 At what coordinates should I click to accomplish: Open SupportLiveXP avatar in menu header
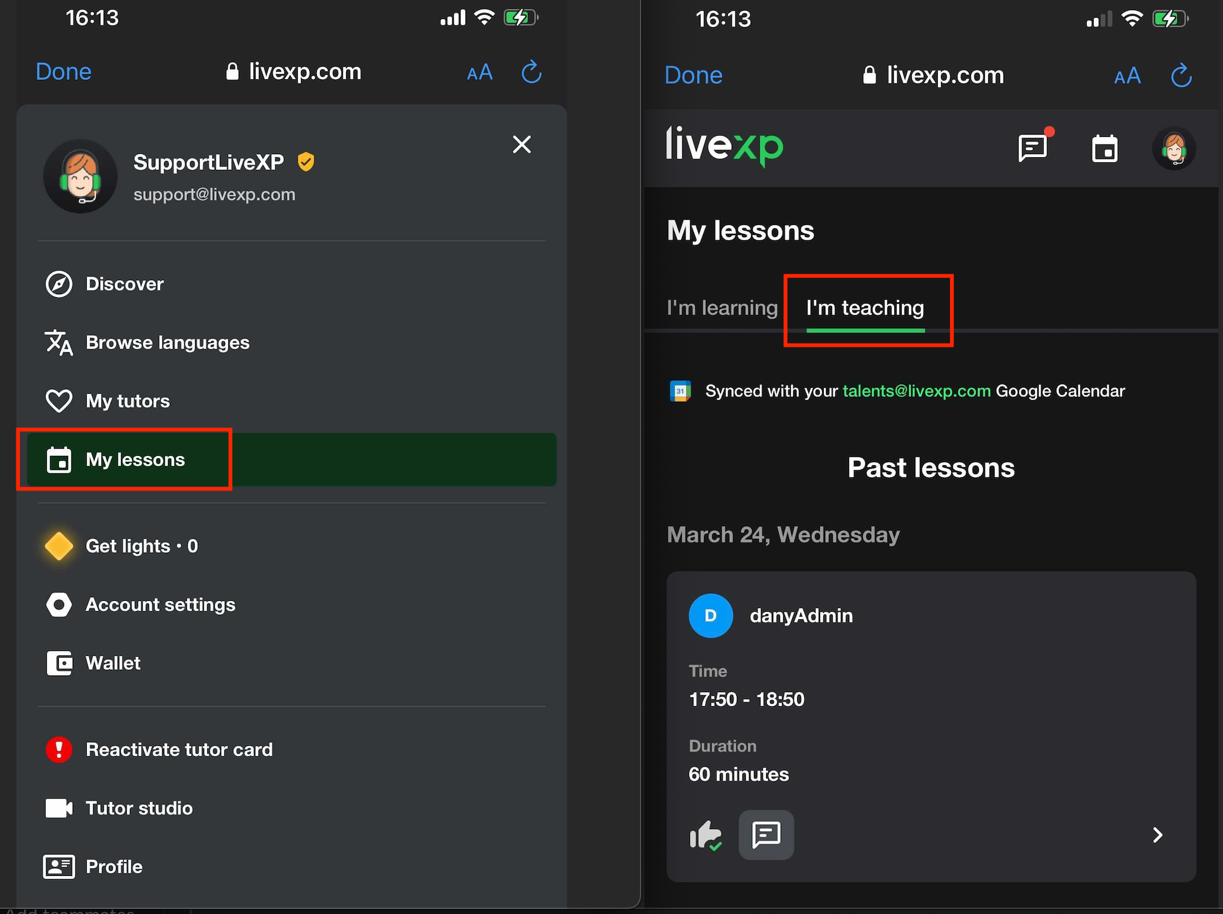click(80, 176)
